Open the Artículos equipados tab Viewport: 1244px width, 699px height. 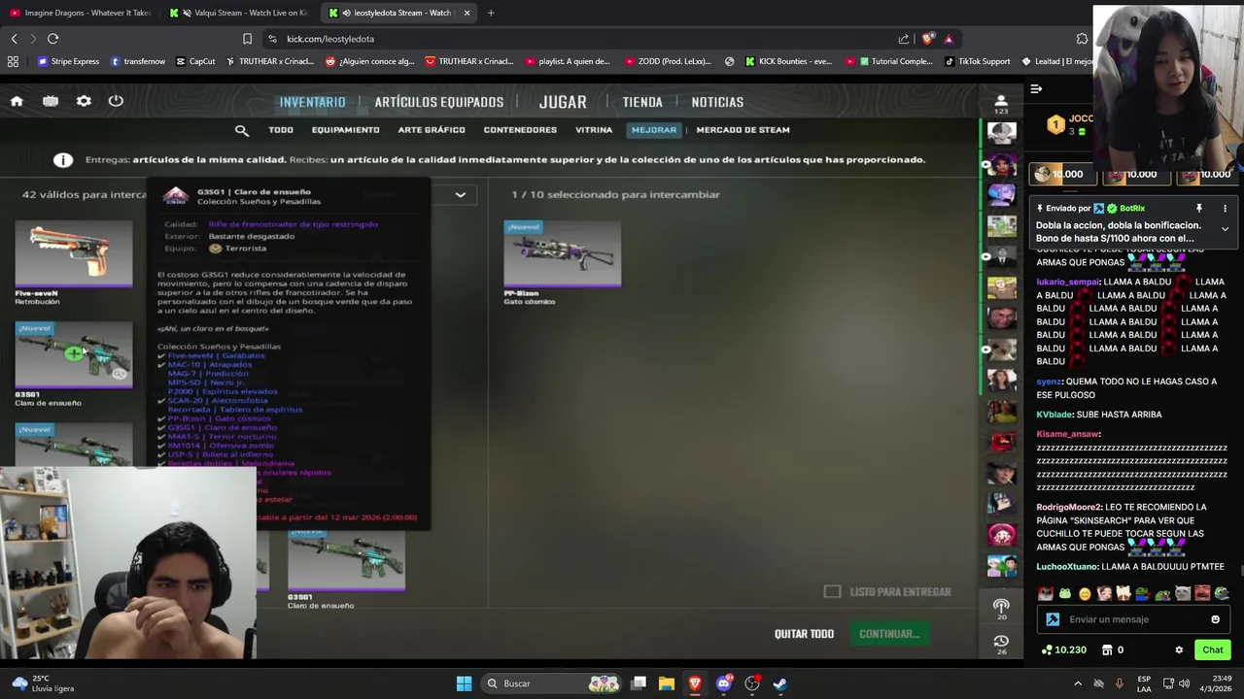[x=439, y=102]
